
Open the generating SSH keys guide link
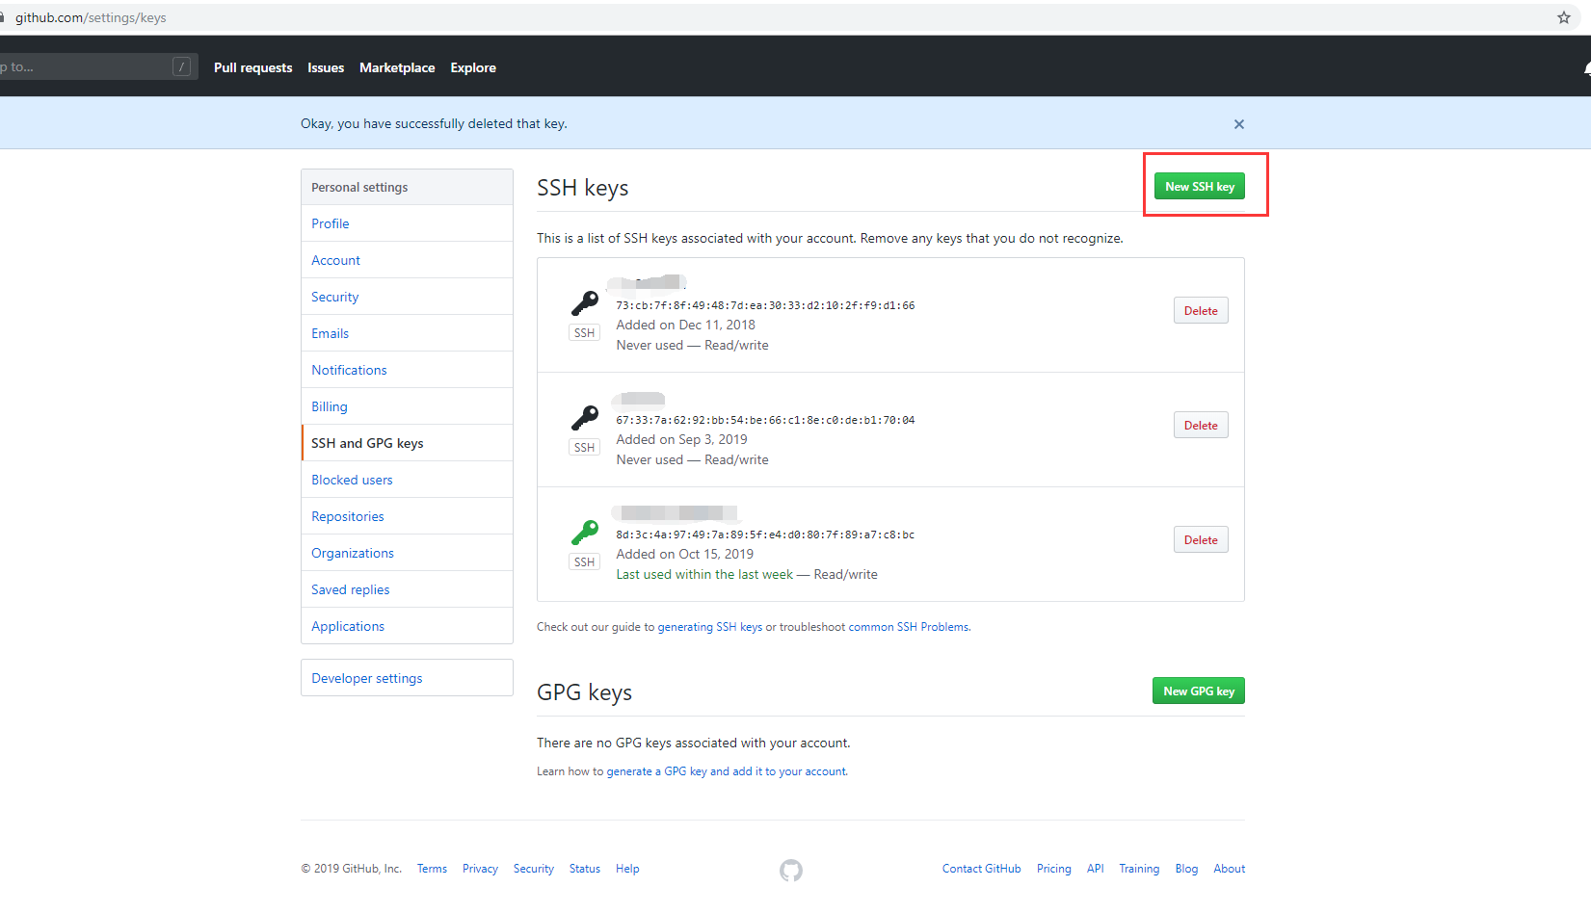710,627
